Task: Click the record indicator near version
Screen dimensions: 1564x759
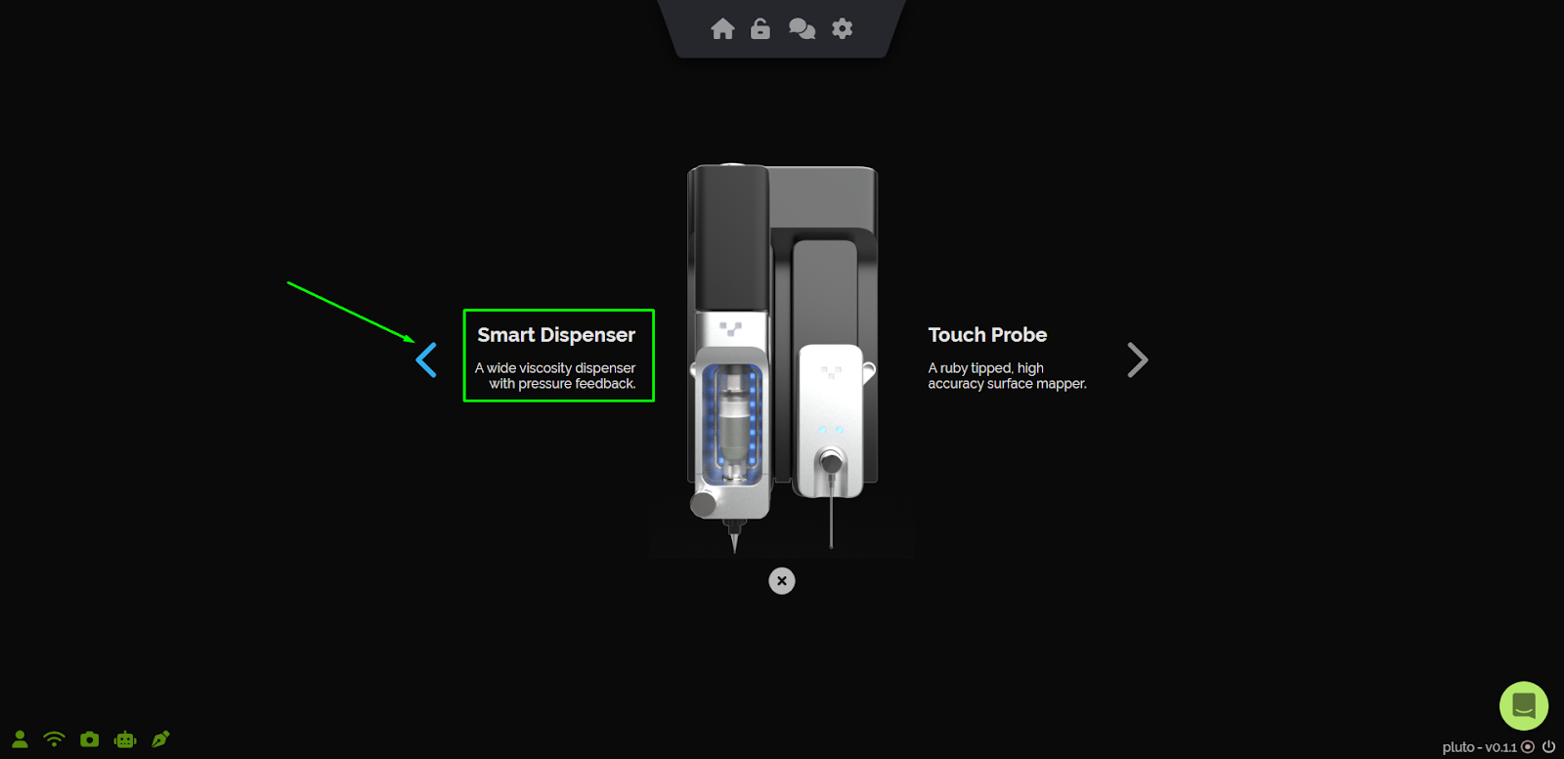Action: pyautogui.click(x=1528, y=747)
